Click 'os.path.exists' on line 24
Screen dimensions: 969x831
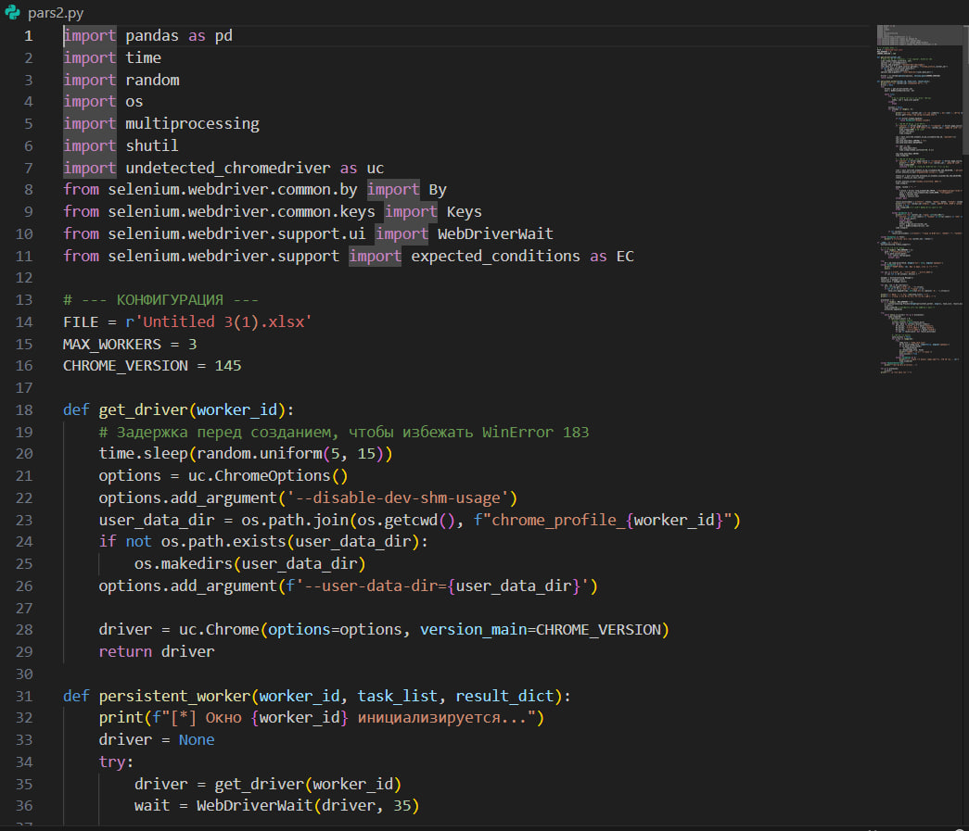pyautogui.click(x=223, y=542)
